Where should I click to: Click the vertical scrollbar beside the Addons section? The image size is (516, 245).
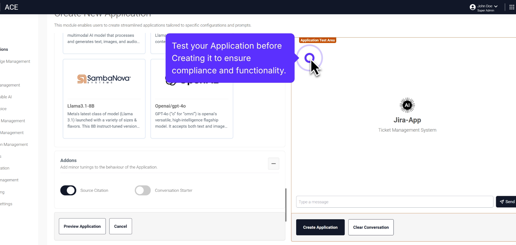coord(286,205)
